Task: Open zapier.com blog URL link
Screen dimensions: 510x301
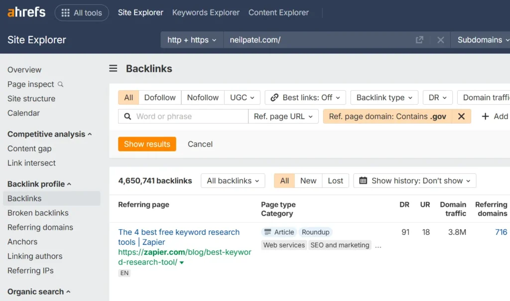Action: coord(184,257)
